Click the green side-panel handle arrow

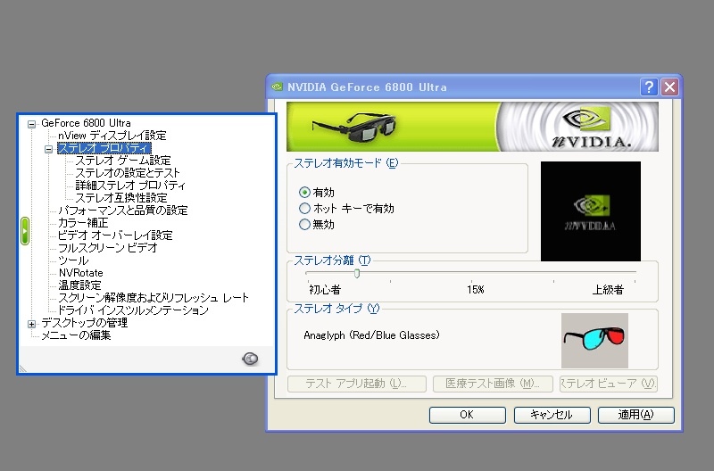click(25, 231)
